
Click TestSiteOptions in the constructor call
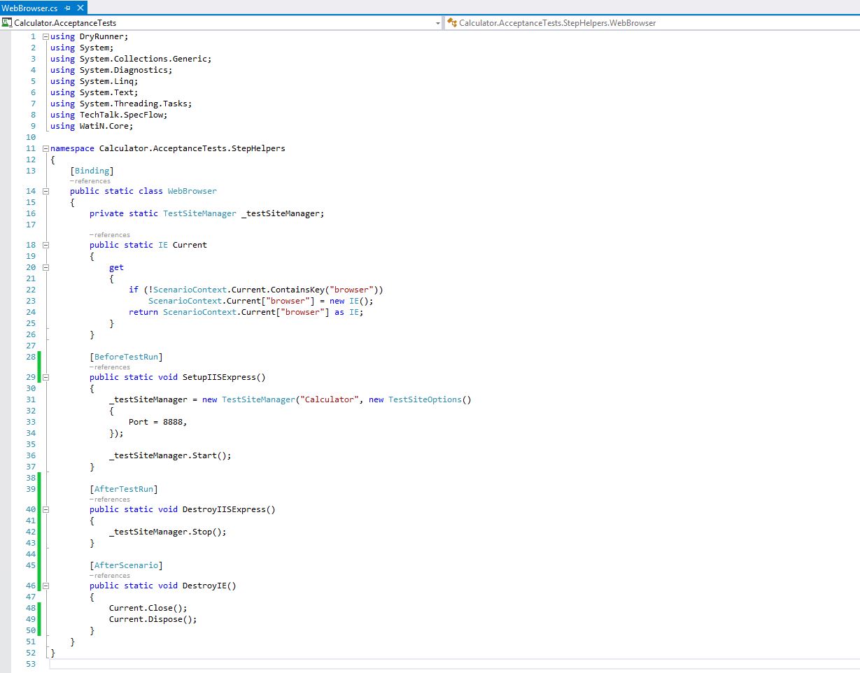coord(425,399)
